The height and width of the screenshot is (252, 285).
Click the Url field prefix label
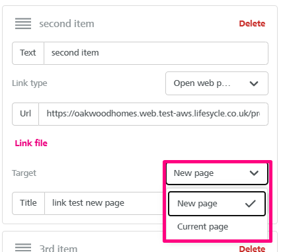(26, 114)
